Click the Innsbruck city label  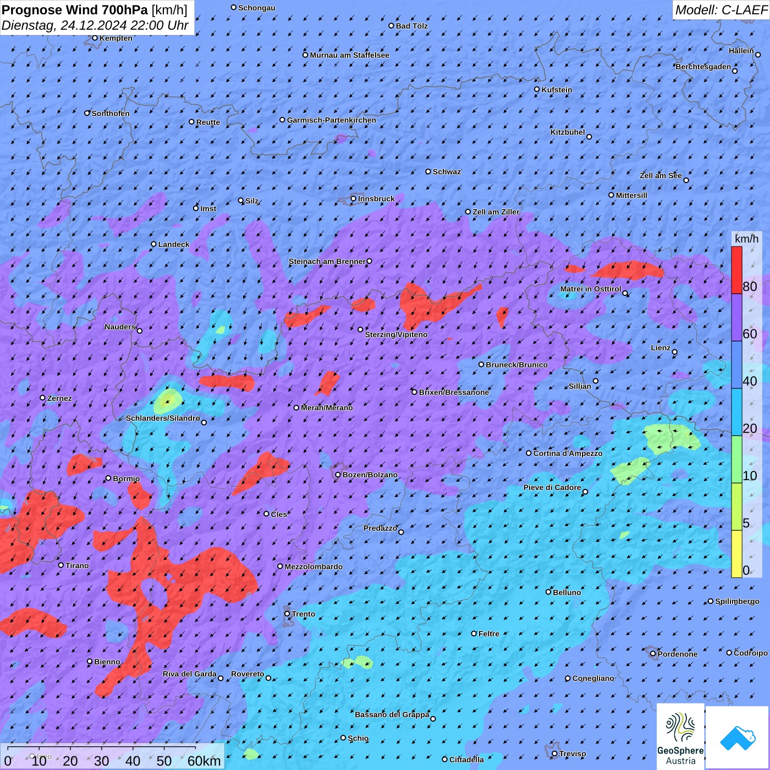pos(376,199)
